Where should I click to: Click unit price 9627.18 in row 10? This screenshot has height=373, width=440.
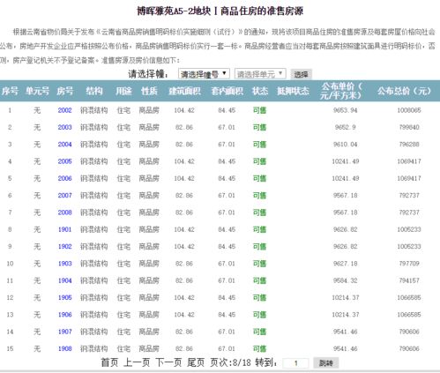346,264
